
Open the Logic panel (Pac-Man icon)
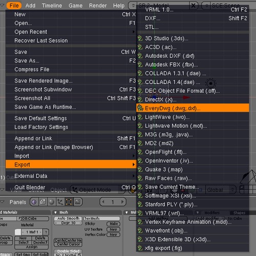[x=34, y=202]
